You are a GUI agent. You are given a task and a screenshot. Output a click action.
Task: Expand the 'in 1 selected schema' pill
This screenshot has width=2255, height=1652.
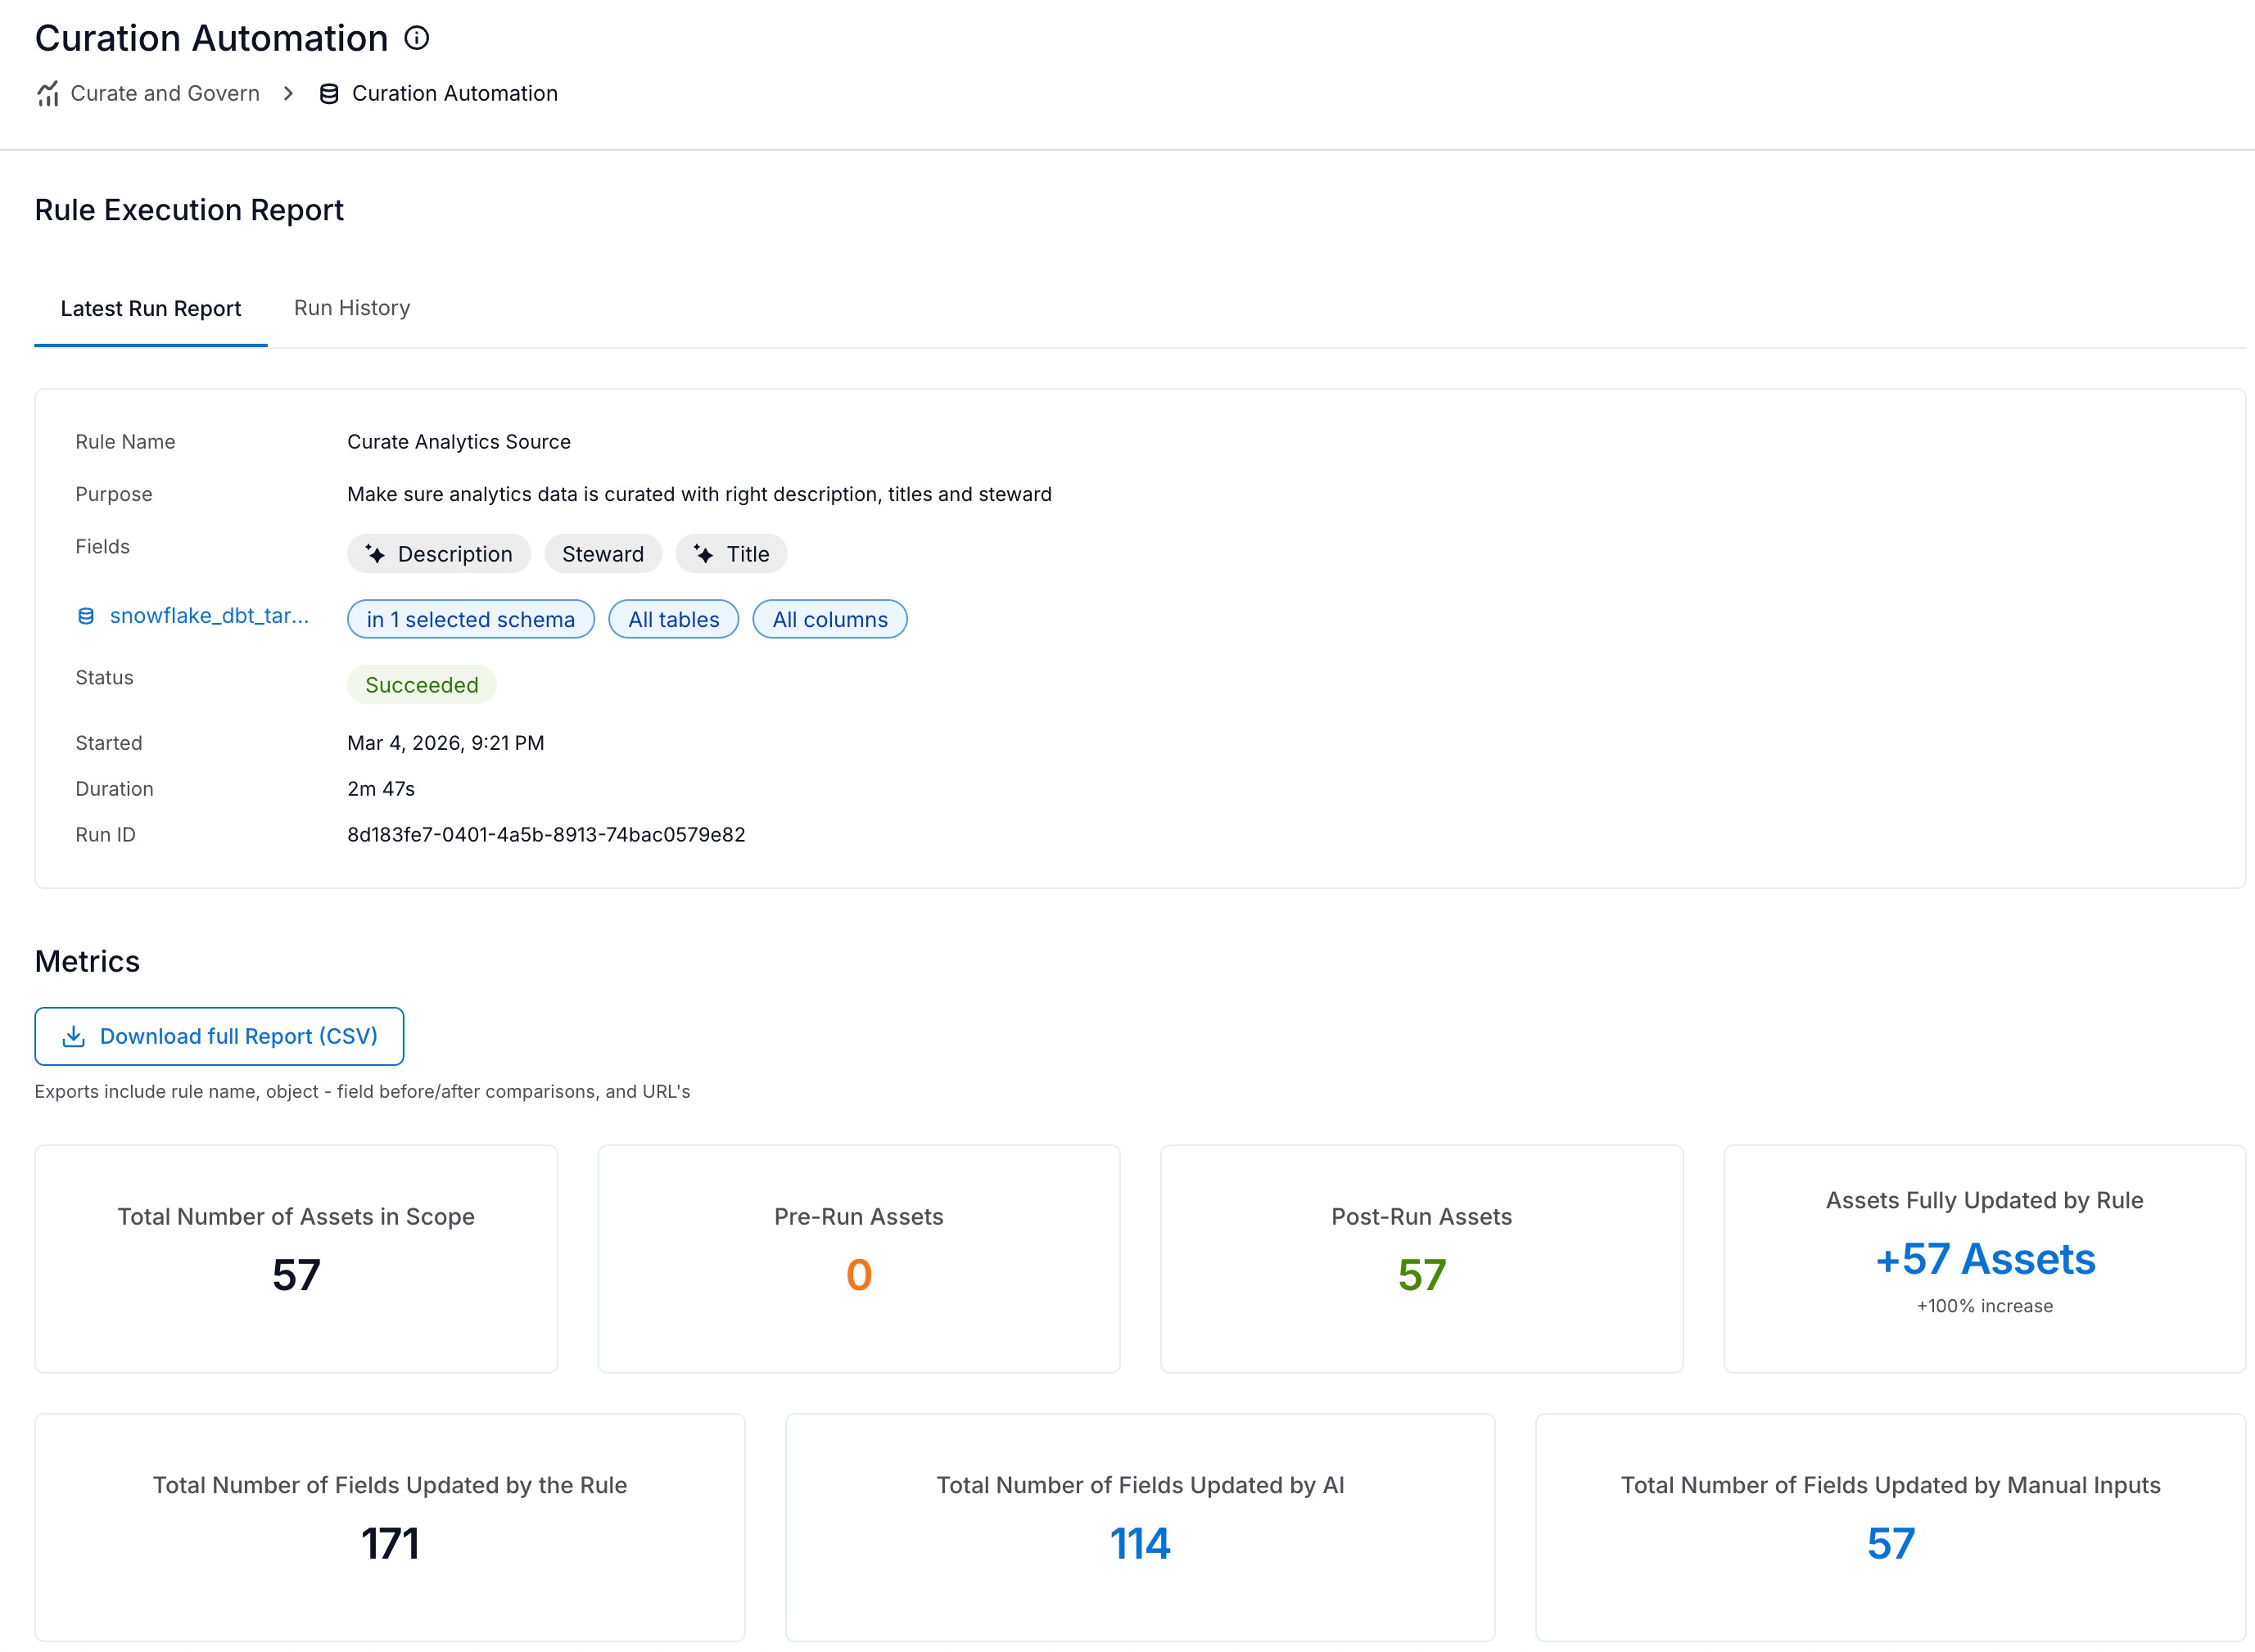tap(470, 619)
